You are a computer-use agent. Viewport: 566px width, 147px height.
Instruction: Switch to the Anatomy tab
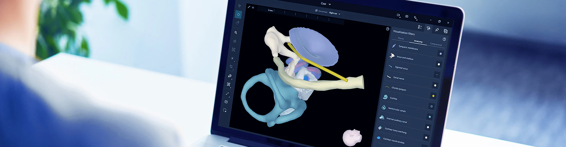click(x=418, y=41)
